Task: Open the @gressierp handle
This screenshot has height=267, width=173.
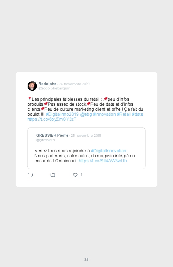Action: click(x=46, y=140)
